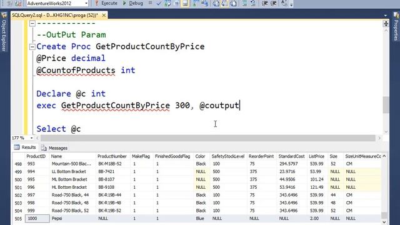Viewport: 400px width, 225px height.
Task: Click the editor split window handle
Action: pos(386,24)
